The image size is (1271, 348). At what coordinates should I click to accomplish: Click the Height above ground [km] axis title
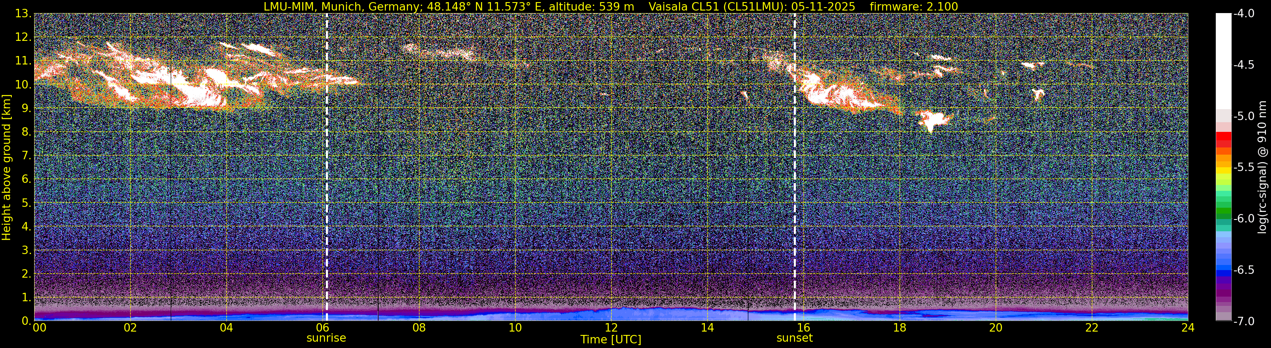(x=6, y=167)
